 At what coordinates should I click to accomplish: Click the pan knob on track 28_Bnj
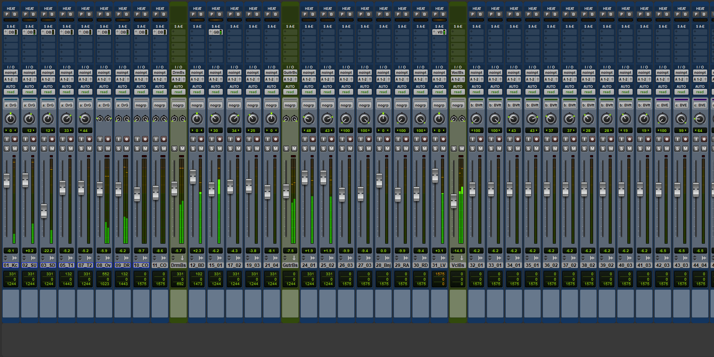coord(383,119)
